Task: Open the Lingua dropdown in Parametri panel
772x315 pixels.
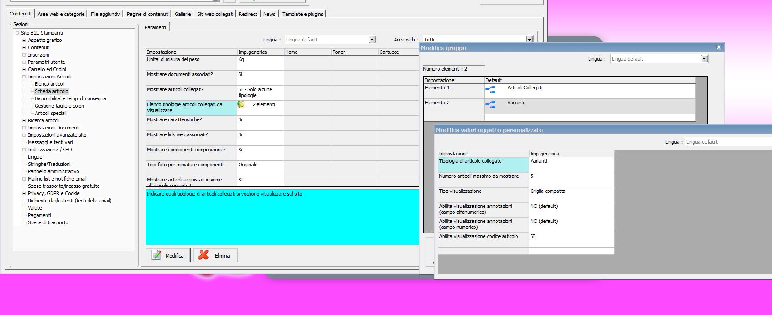Action: point(372,40)
